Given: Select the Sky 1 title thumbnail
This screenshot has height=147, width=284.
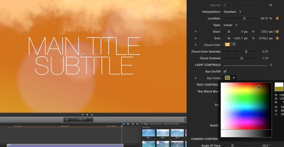Looking at the screenshot, I should pos(149,133).
